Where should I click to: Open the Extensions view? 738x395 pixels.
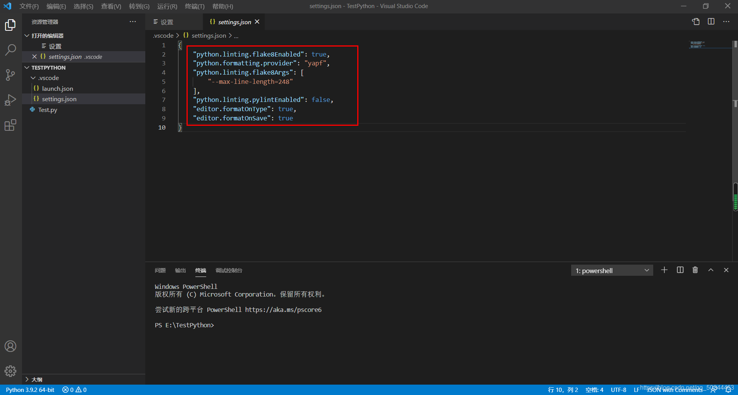tap(10, 125)
